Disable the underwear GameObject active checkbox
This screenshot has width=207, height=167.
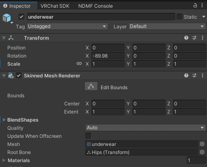click(x=22, y=17)
